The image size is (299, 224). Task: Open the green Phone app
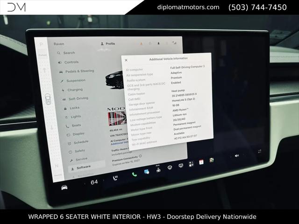[135, 174]
